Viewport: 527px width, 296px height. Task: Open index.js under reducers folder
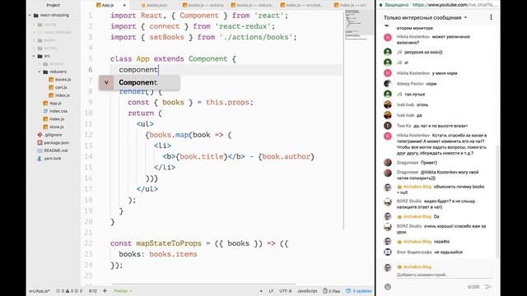point(63,95)
